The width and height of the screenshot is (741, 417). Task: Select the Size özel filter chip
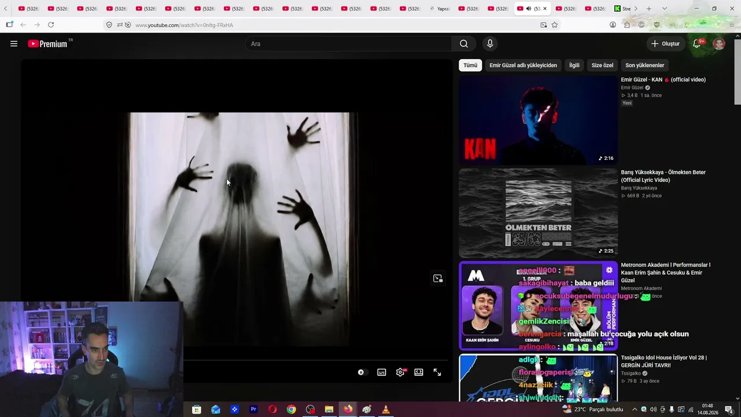coord(602,65)
